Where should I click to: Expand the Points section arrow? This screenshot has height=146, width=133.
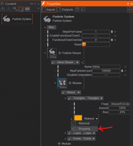pos(66,139)
